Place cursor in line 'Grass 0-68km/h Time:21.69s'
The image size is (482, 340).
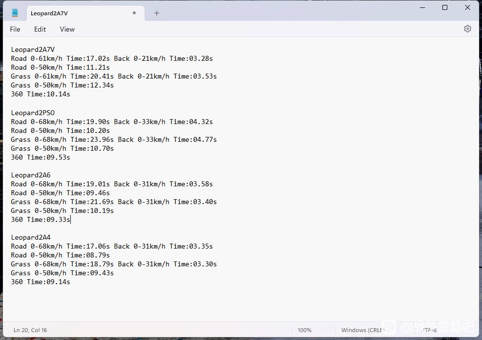[62, 202]
